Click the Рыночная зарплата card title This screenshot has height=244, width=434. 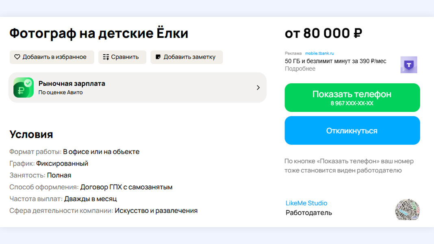pyautogui.click(x=72, y=83)
